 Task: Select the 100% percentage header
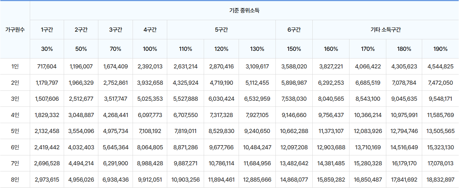coord(150,49)
